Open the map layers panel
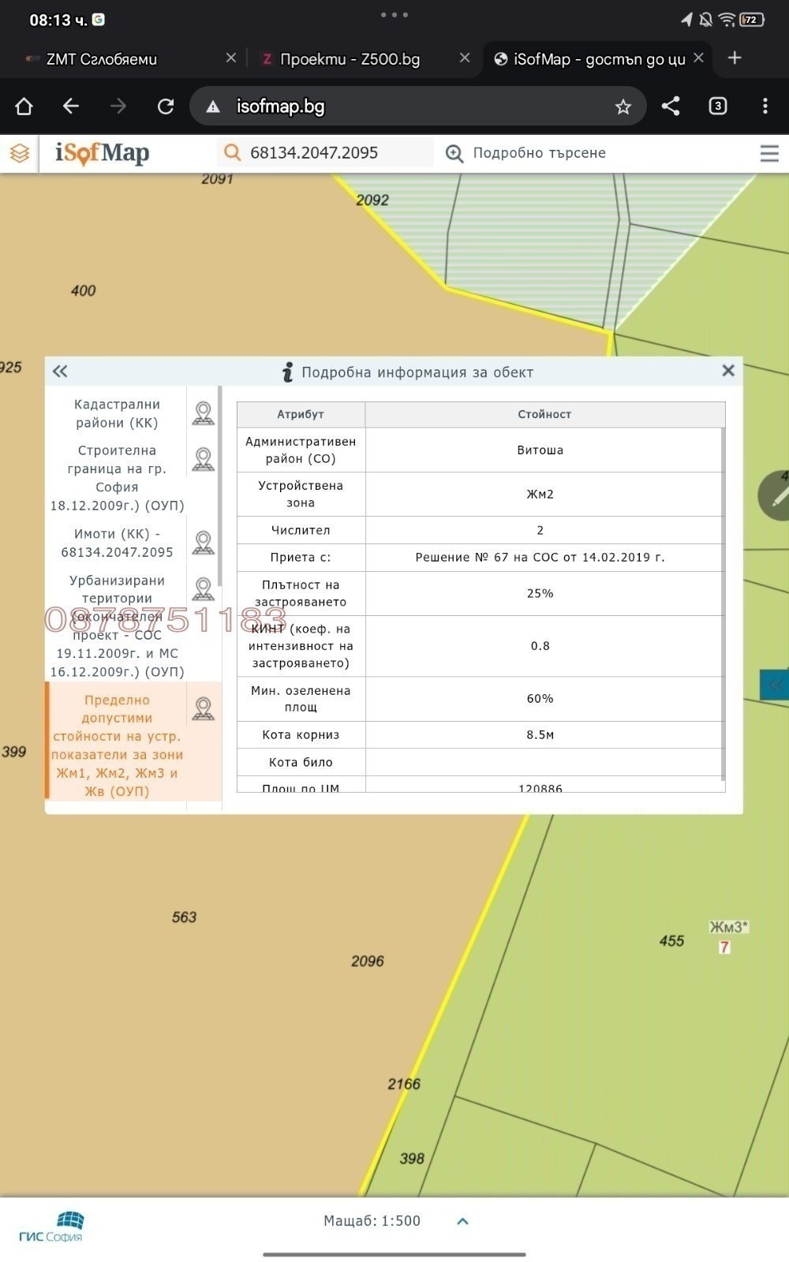This screenshot has height=1262, width=789. point(20,153)
